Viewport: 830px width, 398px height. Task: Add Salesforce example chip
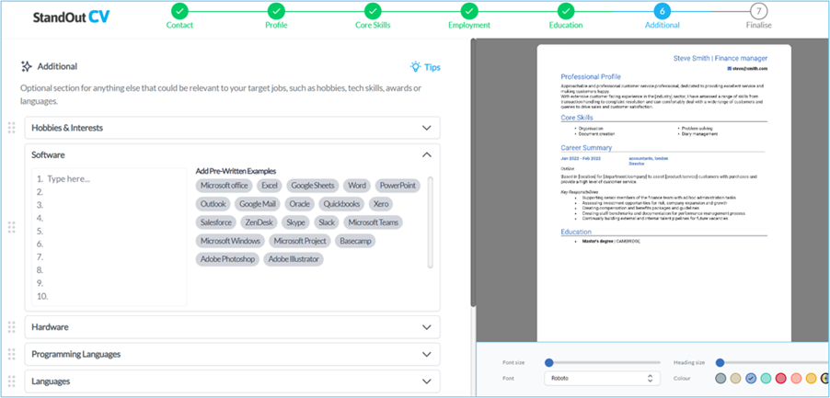[x=216, y=222]
